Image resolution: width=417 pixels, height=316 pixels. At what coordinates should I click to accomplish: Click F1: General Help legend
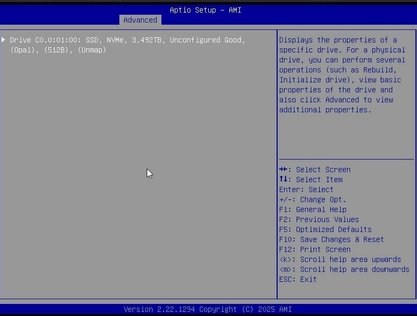312,209
